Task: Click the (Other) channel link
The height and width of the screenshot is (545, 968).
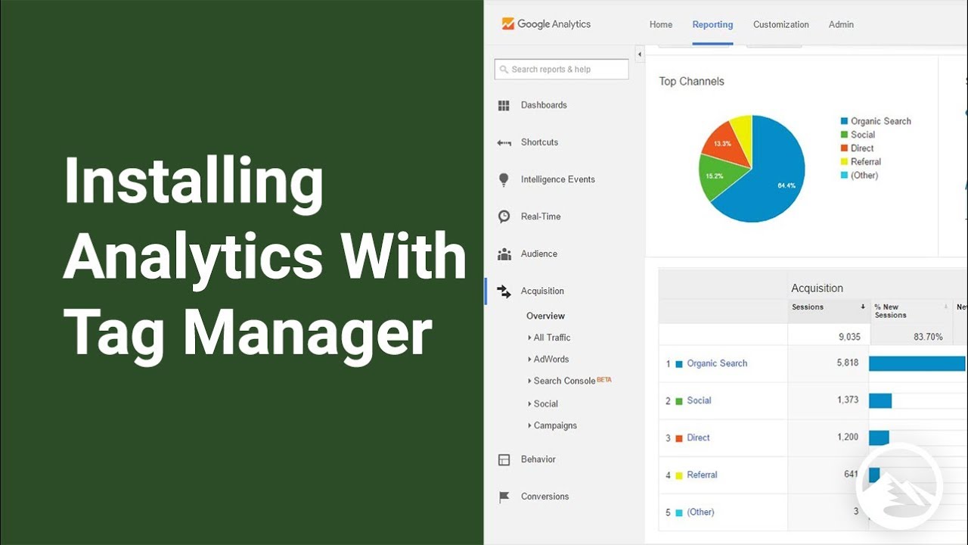Action: click(x=700, y=512)
